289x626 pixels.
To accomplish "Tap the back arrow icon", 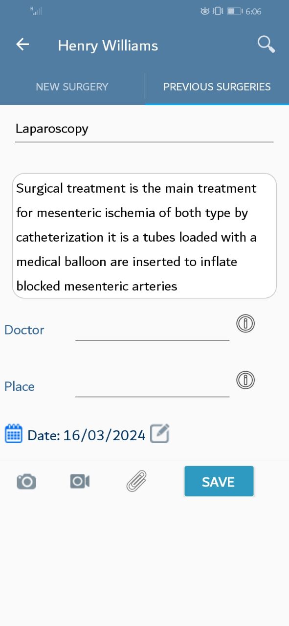I will coord(22,45).
